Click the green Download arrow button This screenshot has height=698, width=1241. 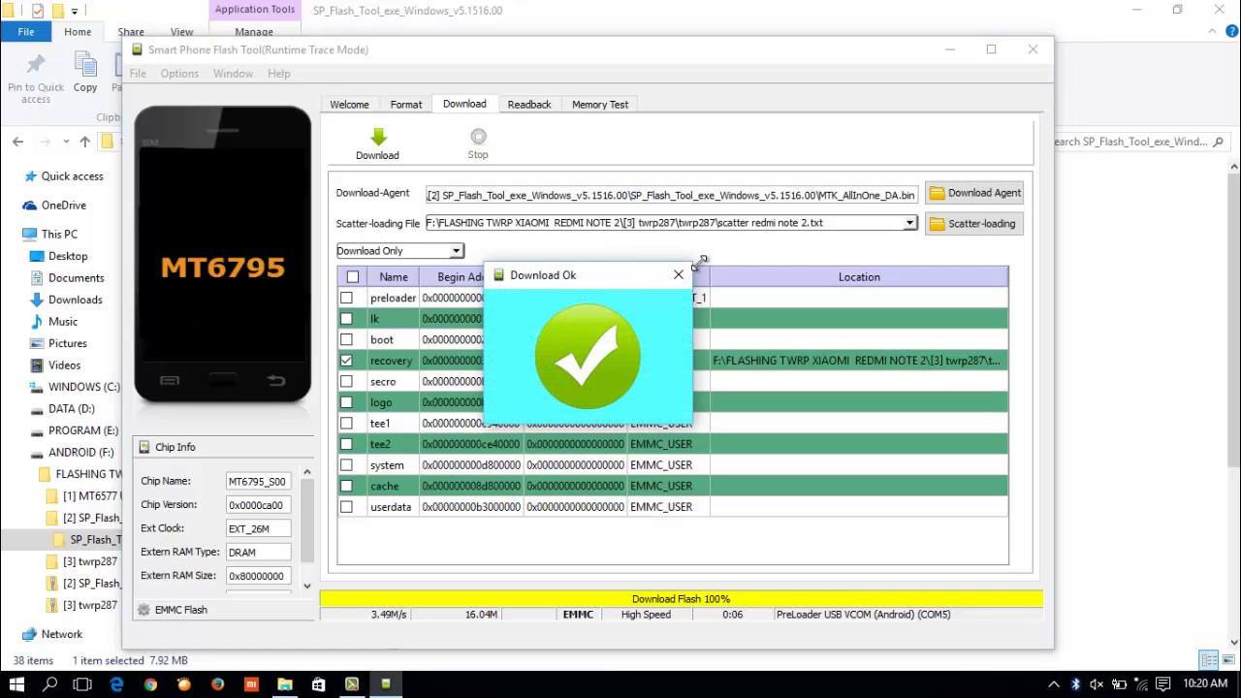pos(377,144)
